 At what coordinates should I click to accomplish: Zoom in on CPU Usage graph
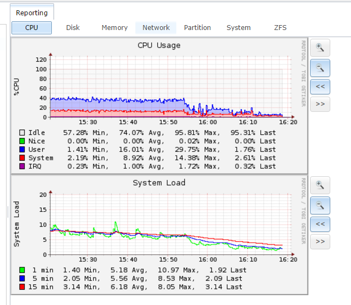point(320,47)
